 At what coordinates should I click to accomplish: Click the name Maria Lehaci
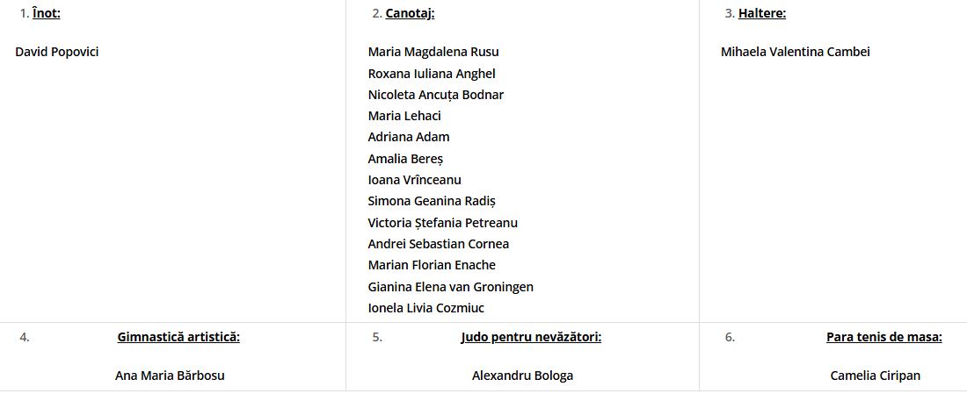pyautogui.click(x=404, y=116)
